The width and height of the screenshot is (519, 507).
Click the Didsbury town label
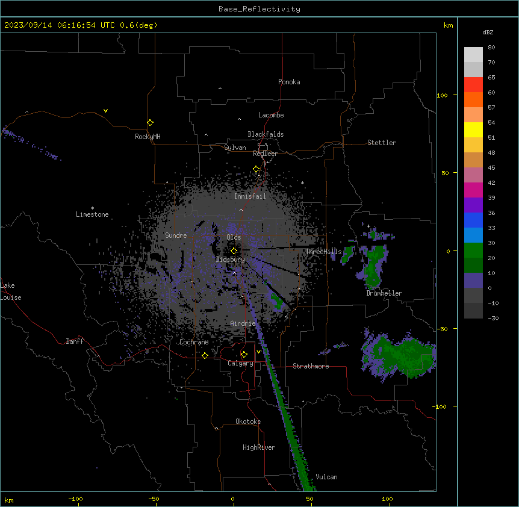click(231, 260)
